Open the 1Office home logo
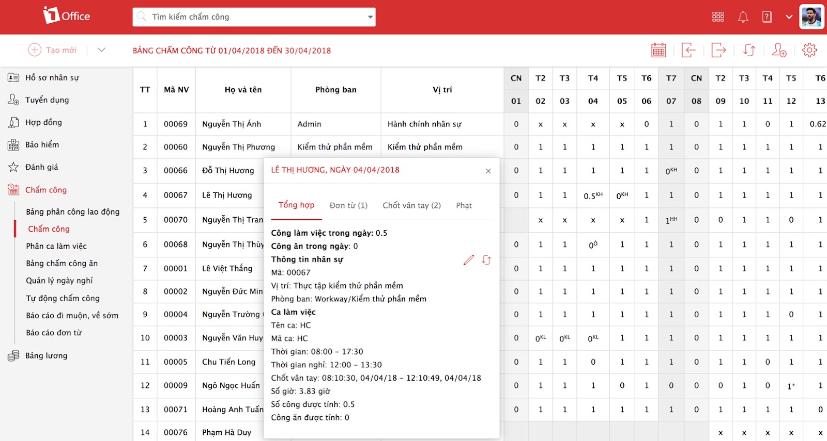The height and width of the screenshot is (441, 827). [x=66, y=15]
